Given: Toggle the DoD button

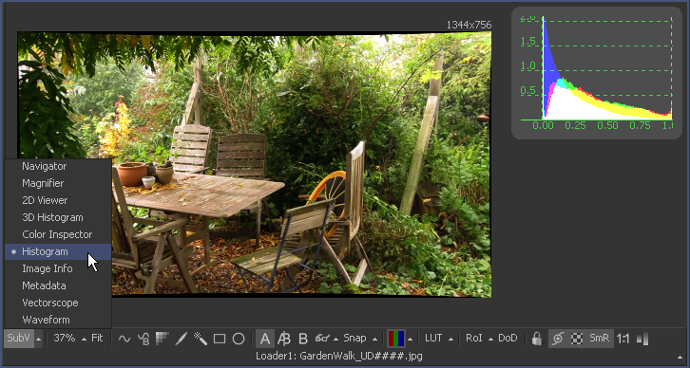Looking at the screenshot, I should pos(508,339).
